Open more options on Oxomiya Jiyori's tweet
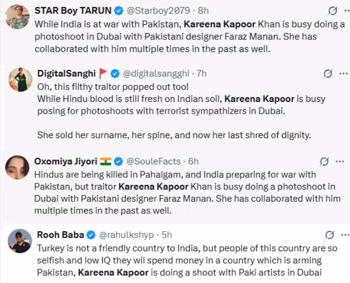Viewport: 350px width, 283px height. coord(340,161)
